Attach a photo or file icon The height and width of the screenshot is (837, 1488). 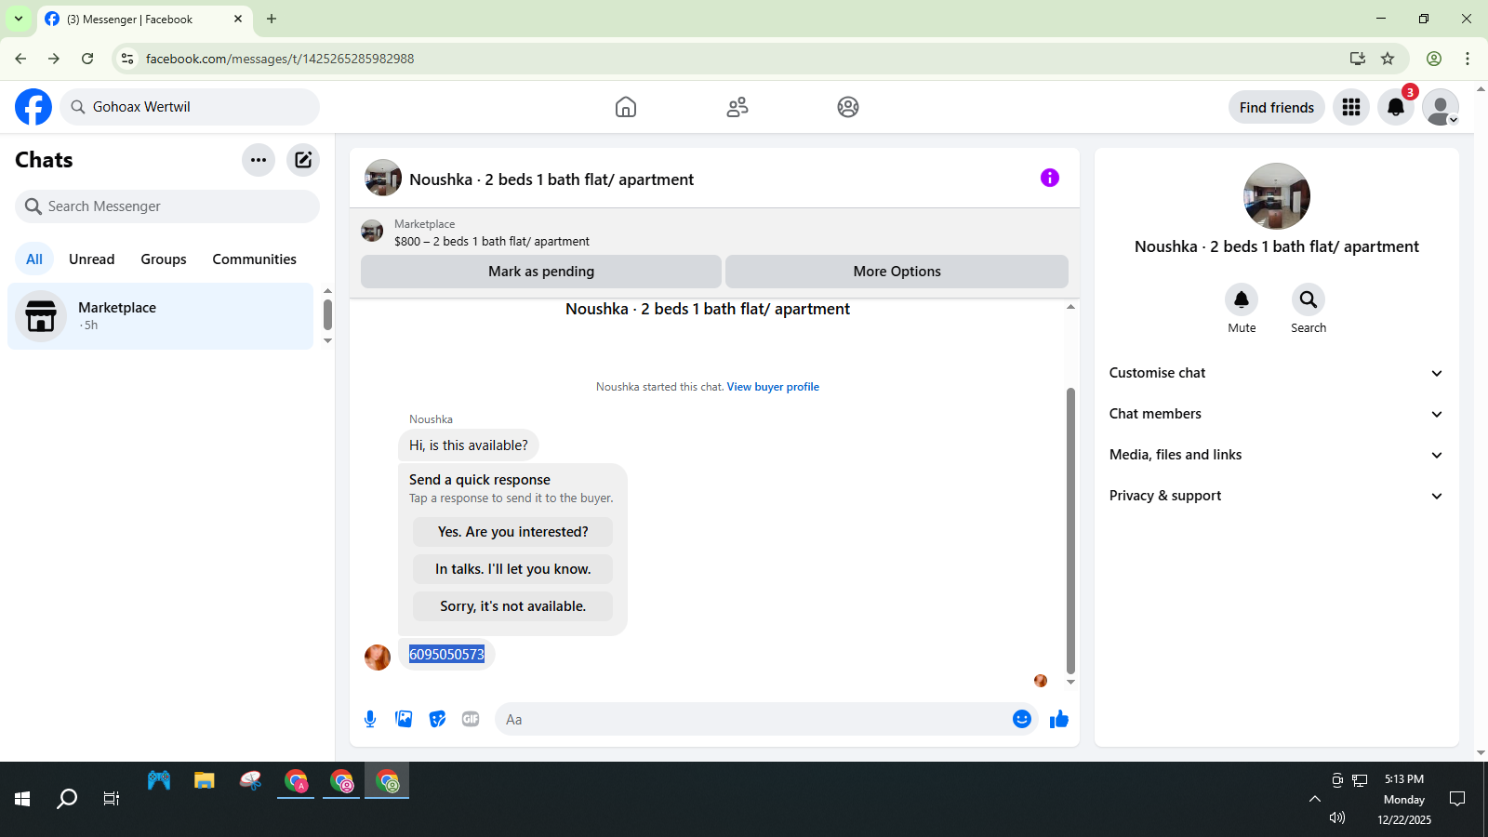404,719
